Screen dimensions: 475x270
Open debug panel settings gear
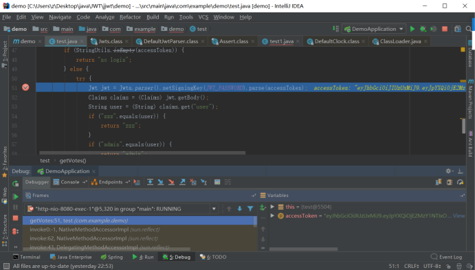(449, 171)
